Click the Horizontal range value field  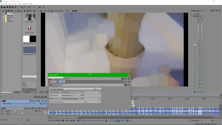(x=89, y=92)
